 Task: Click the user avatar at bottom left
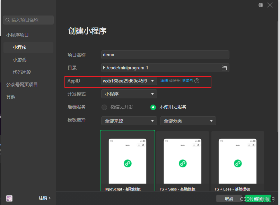click(9, 198)
